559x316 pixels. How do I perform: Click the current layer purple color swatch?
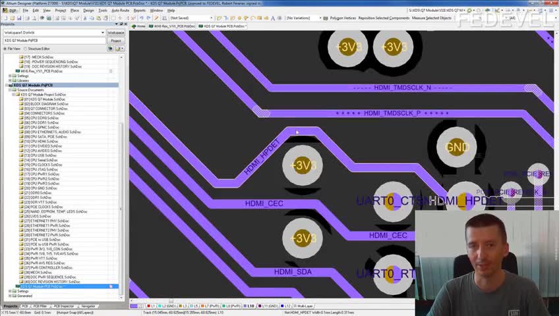click(134, 306)
